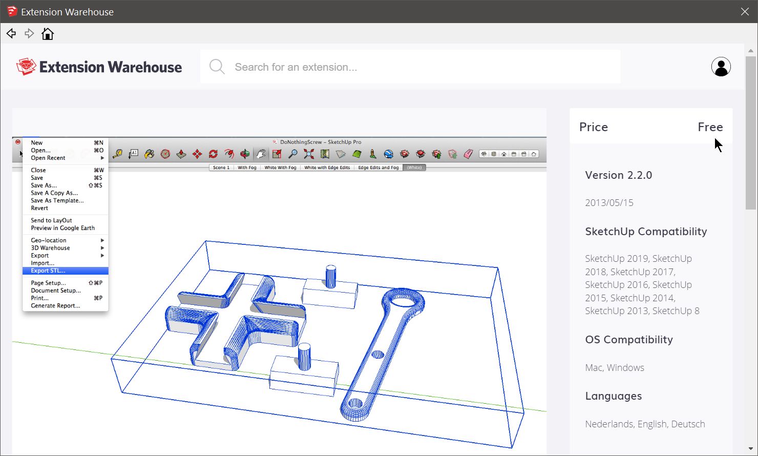Go back with the left arrow
This screenshot has height=456, width=758.
pos(11,34)
